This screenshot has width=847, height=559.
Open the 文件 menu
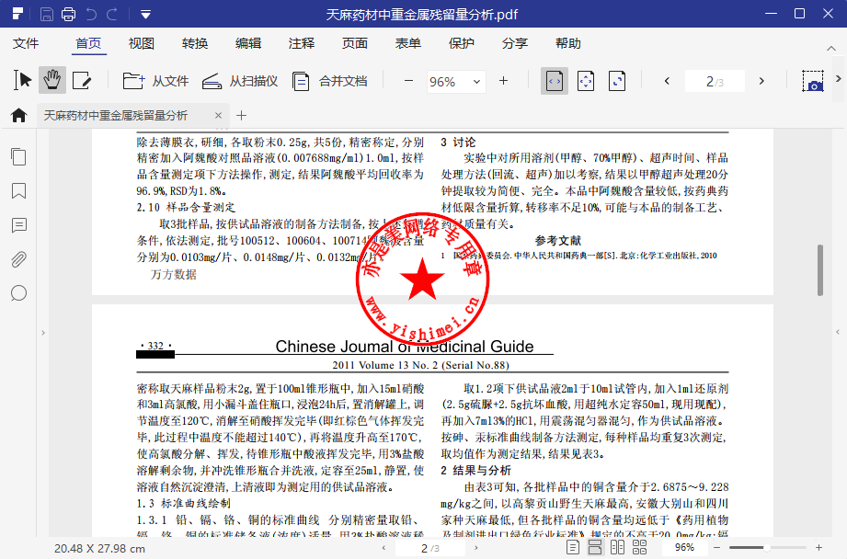tap(26, 43)
